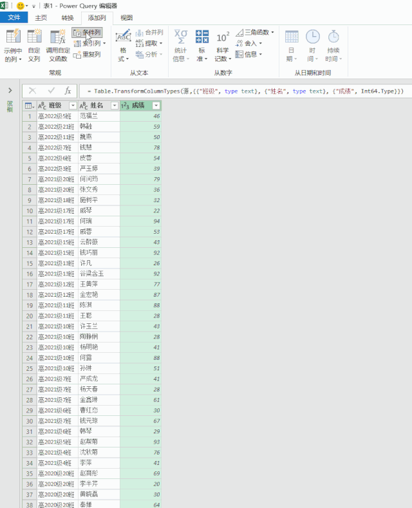This screenshot has height=508, width=412.
Task: Click the formula bar text
Action: coord(245,91)
